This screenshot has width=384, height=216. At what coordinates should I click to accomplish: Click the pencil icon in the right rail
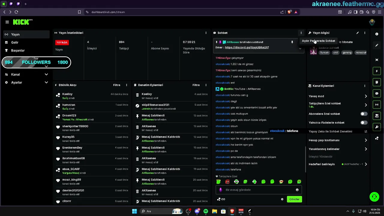pyautogui.click(x=377, y=45)
